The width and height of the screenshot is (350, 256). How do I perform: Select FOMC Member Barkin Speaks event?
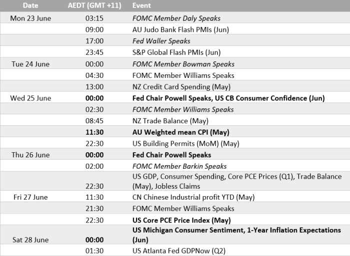click(179, 166)
